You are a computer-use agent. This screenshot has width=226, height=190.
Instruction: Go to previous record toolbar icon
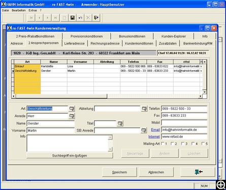coord(40,18)
